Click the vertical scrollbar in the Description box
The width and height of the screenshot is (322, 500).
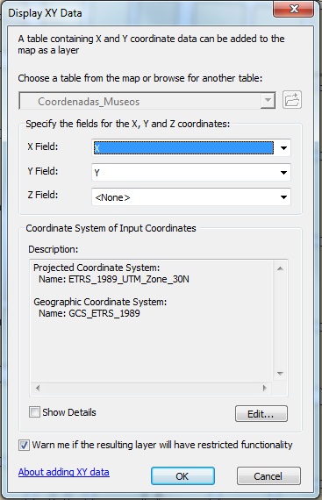pos(280,321)
